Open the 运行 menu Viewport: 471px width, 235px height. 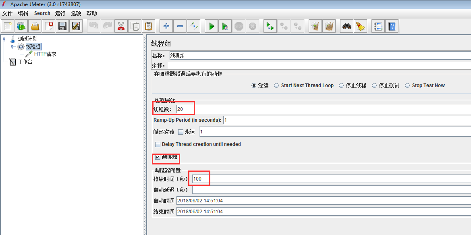60,13
